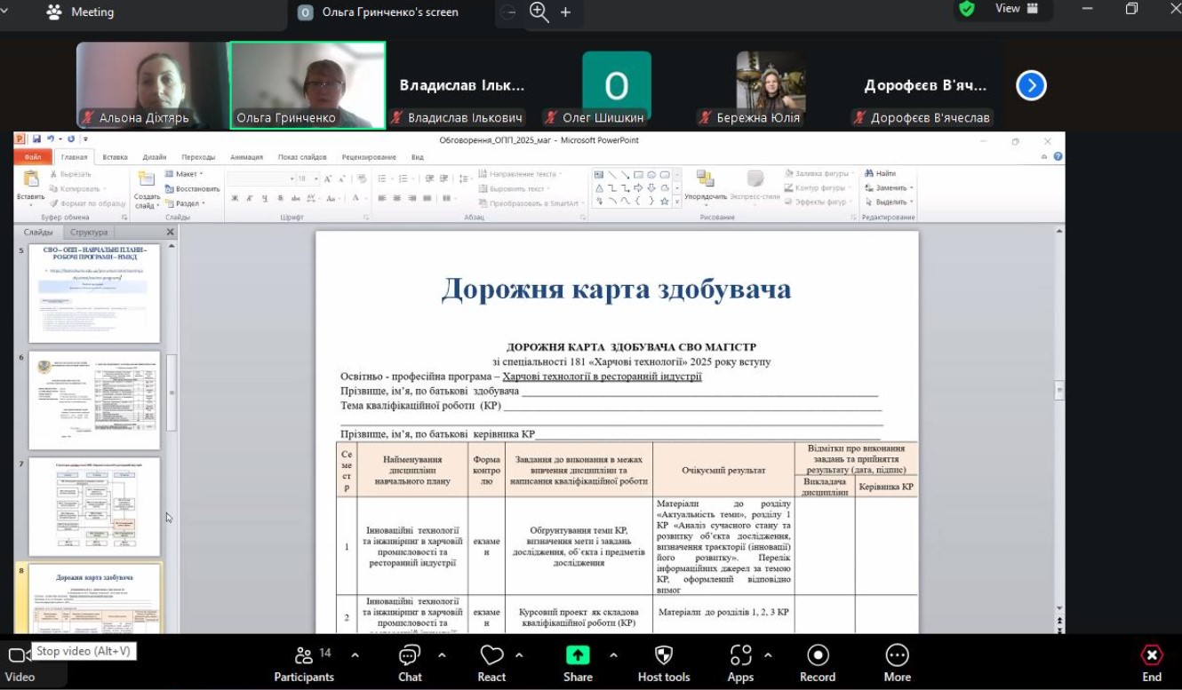Zoom in on the shared screen
Screen dimensions: 1182x690
[565, 12]
